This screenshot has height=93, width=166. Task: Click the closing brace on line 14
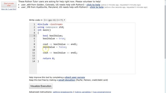38,61
